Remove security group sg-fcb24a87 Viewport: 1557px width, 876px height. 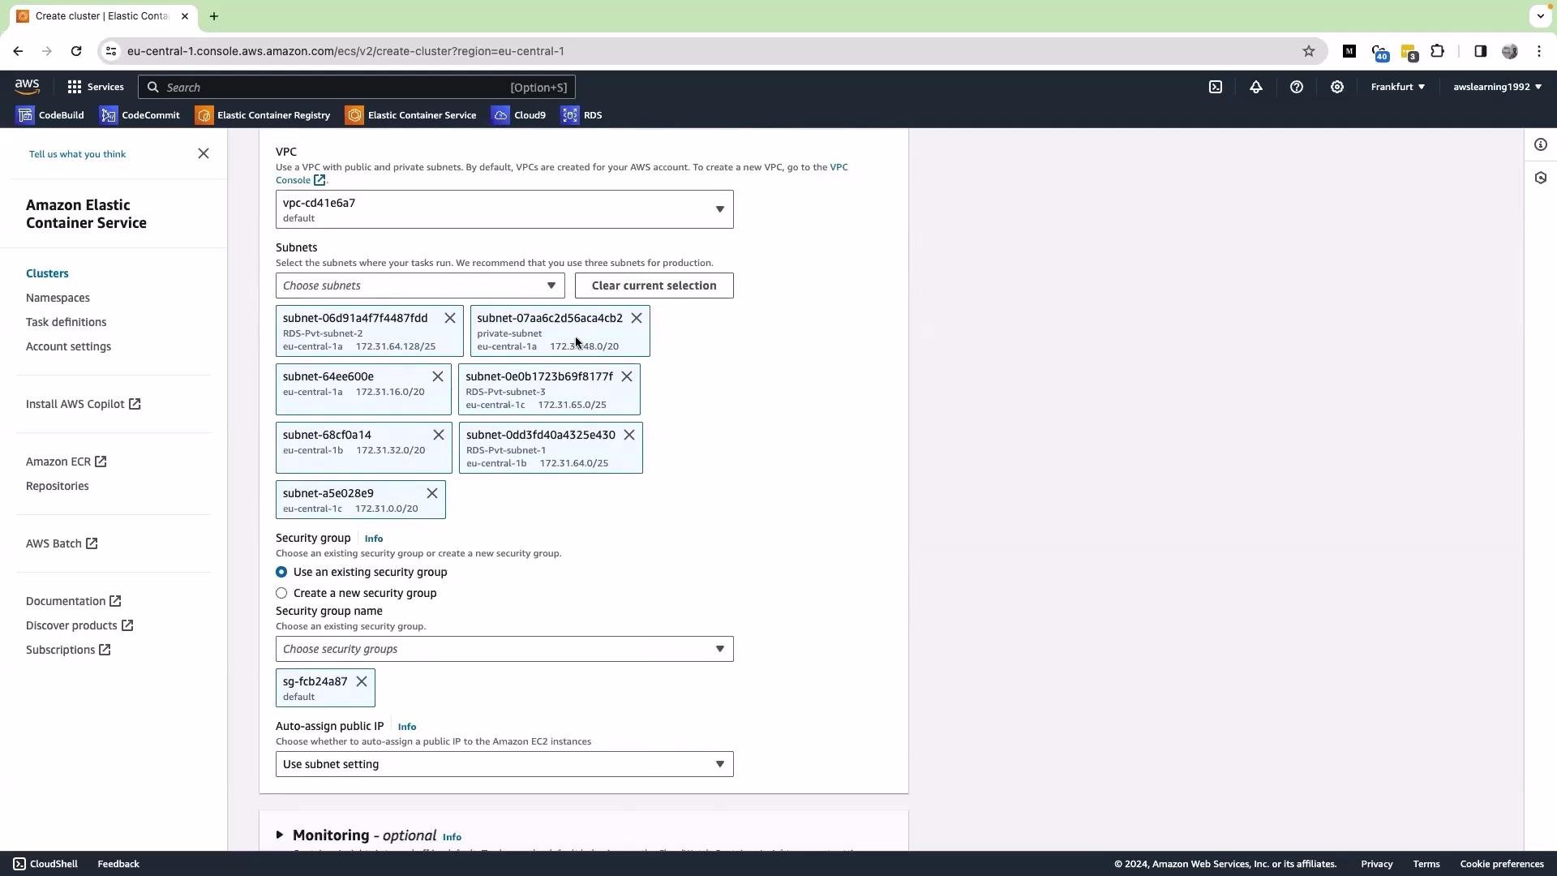(362, 681)
